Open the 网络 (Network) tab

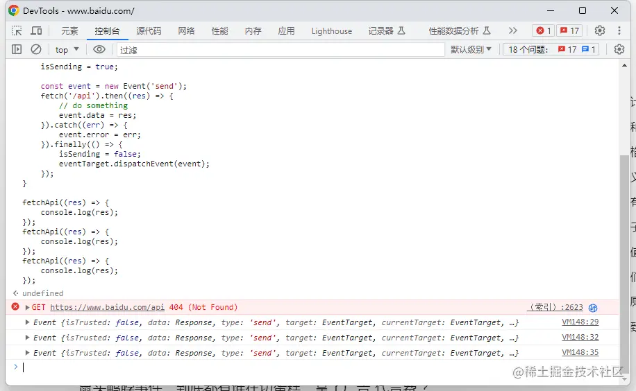(x=186, y=31)
